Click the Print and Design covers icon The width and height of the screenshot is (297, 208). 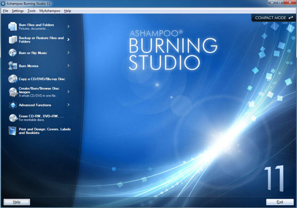(13, 131)
